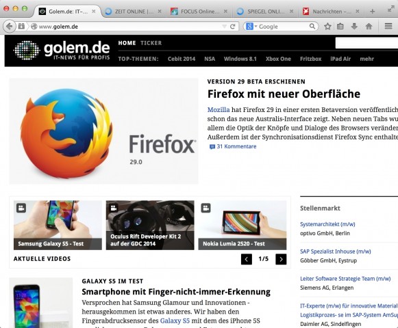Open the Systemarchitekt (m/w) job listing
398x328 pixels.
[x=327, y=224]
